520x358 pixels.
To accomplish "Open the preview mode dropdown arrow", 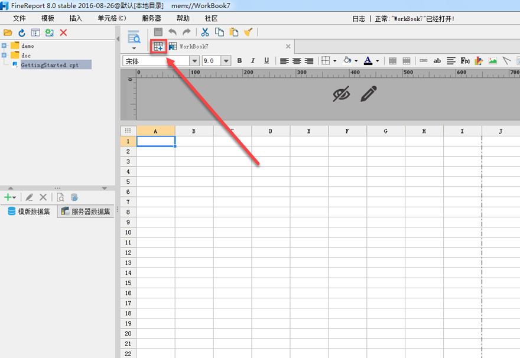I will pos(134,48).
